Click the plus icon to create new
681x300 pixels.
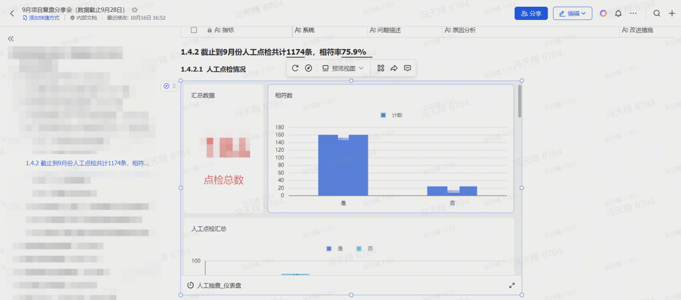point(671,13)
